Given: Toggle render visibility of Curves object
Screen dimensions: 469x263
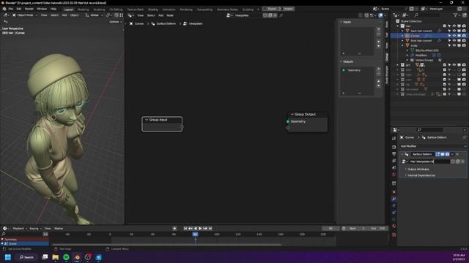Looking at the screenshot, I should coord(464,36).
